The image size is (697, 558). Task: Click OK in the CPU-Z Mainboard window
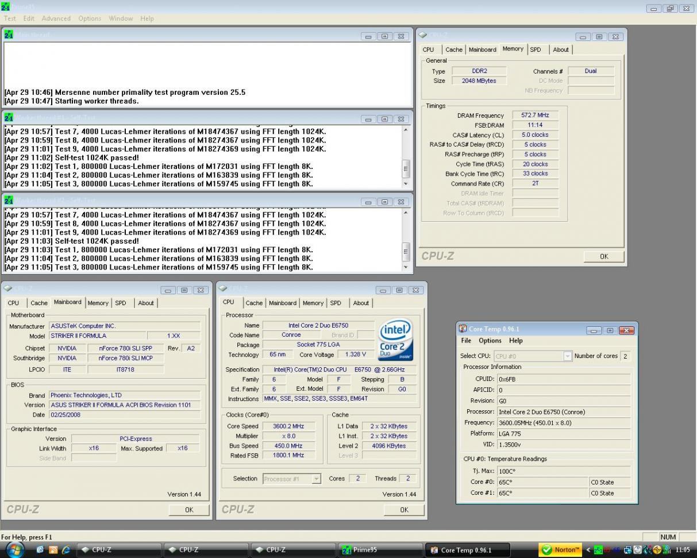(x=189, y=510)
